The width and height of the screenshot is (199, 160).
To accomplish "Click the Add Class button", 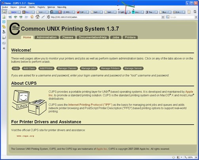I will [29, 68].
